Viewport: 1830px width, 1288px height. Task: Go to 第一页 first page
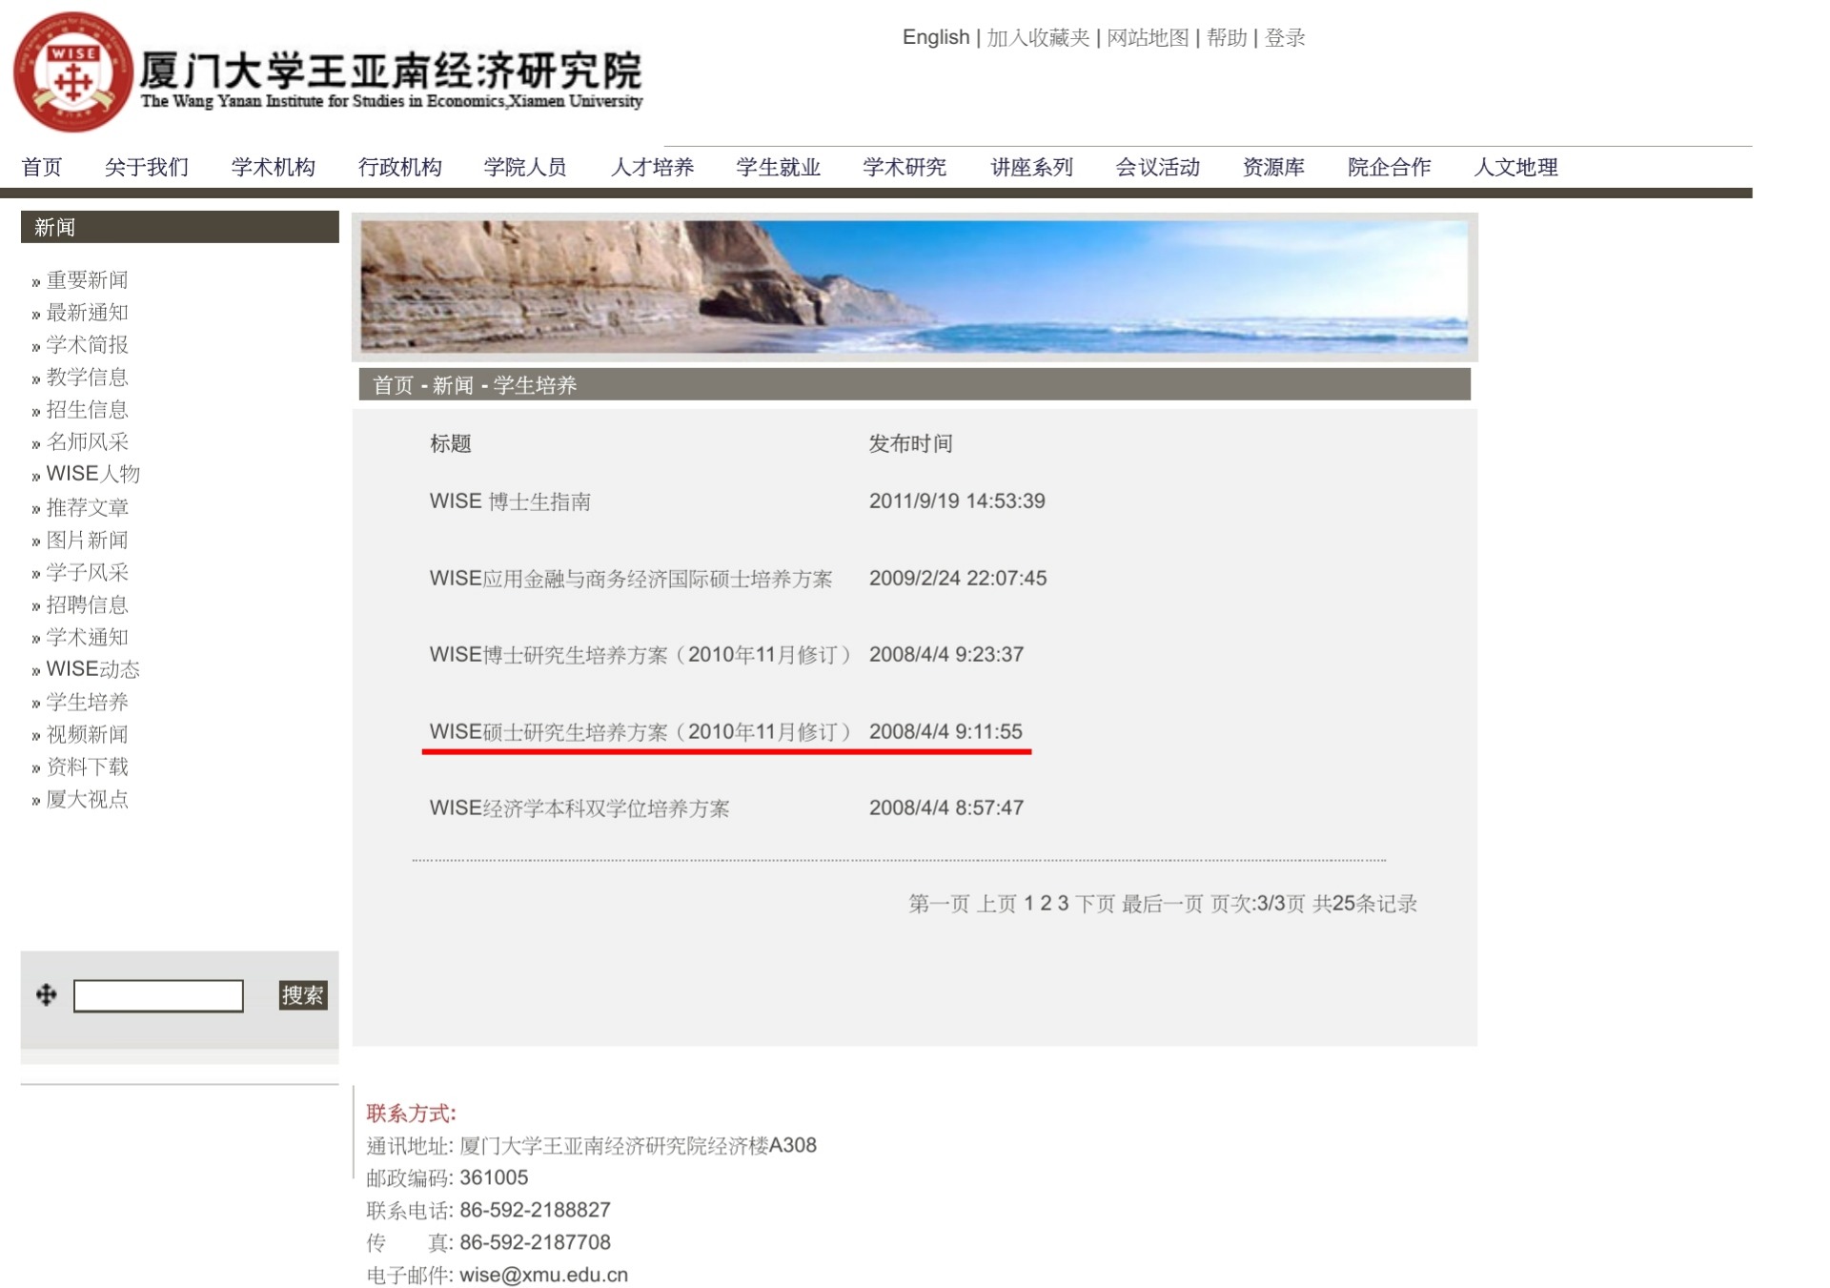point(939,904)
